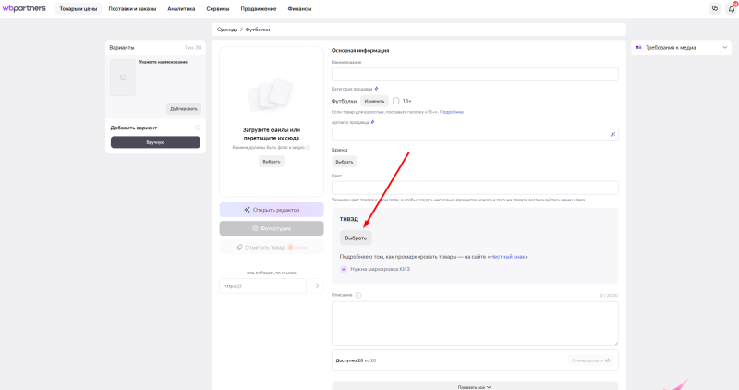739x390 pixels.
Task: Open the notifications bell icon
Action: point(731,8)
